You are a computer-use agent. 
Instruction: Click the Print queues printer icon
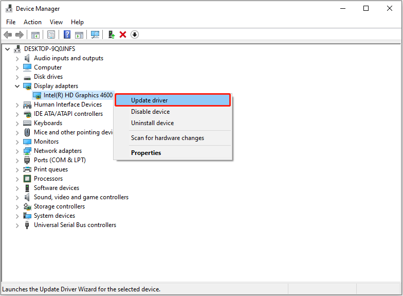[27, 169]
